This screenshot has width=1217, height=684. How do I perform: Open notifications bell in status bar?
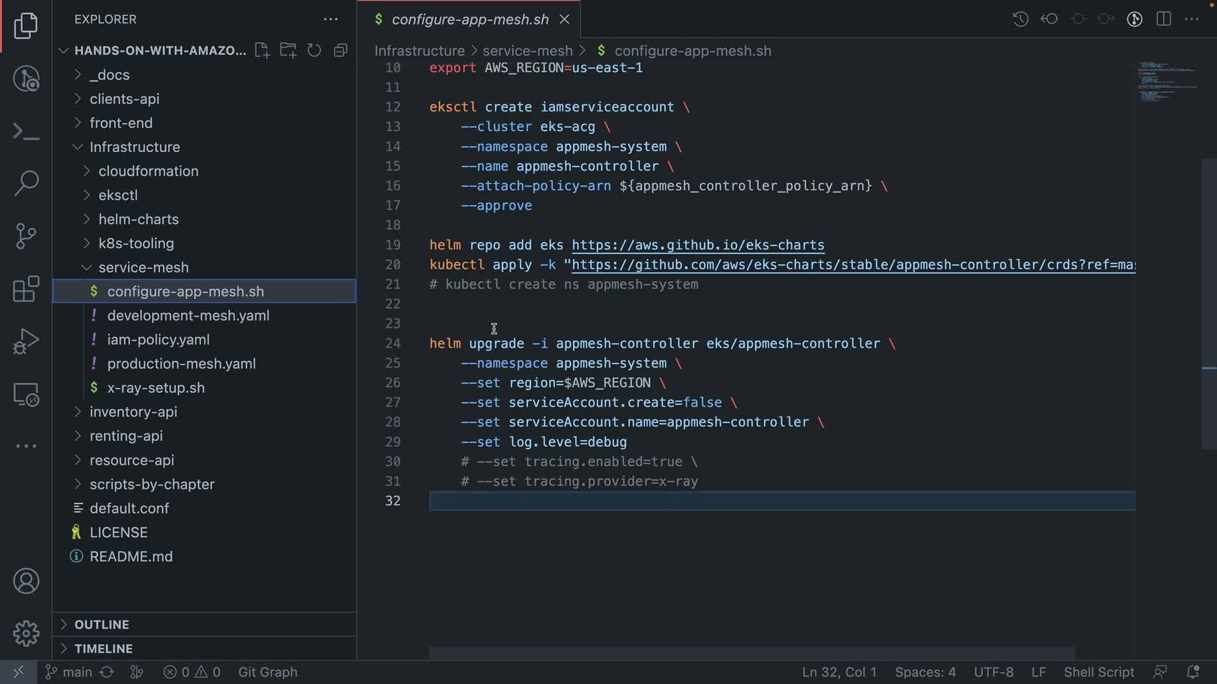(x=1192, y=672)
